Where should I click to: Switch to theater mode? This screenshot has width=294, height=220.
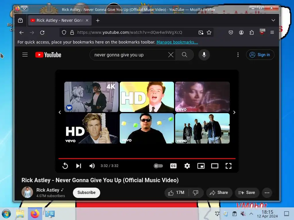(215, 166)
